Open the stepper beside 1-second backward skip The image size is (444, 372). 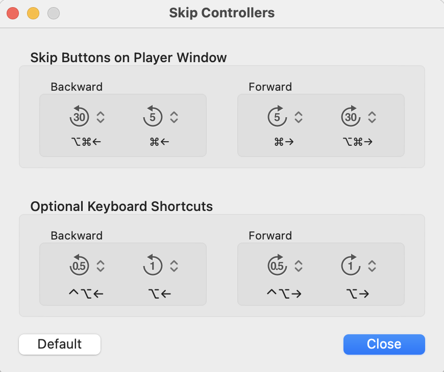tap(174, 265)
